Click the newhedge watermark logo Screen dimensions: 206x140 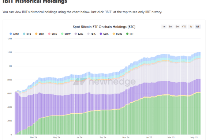pyautogui.click(x=104, y=82)
